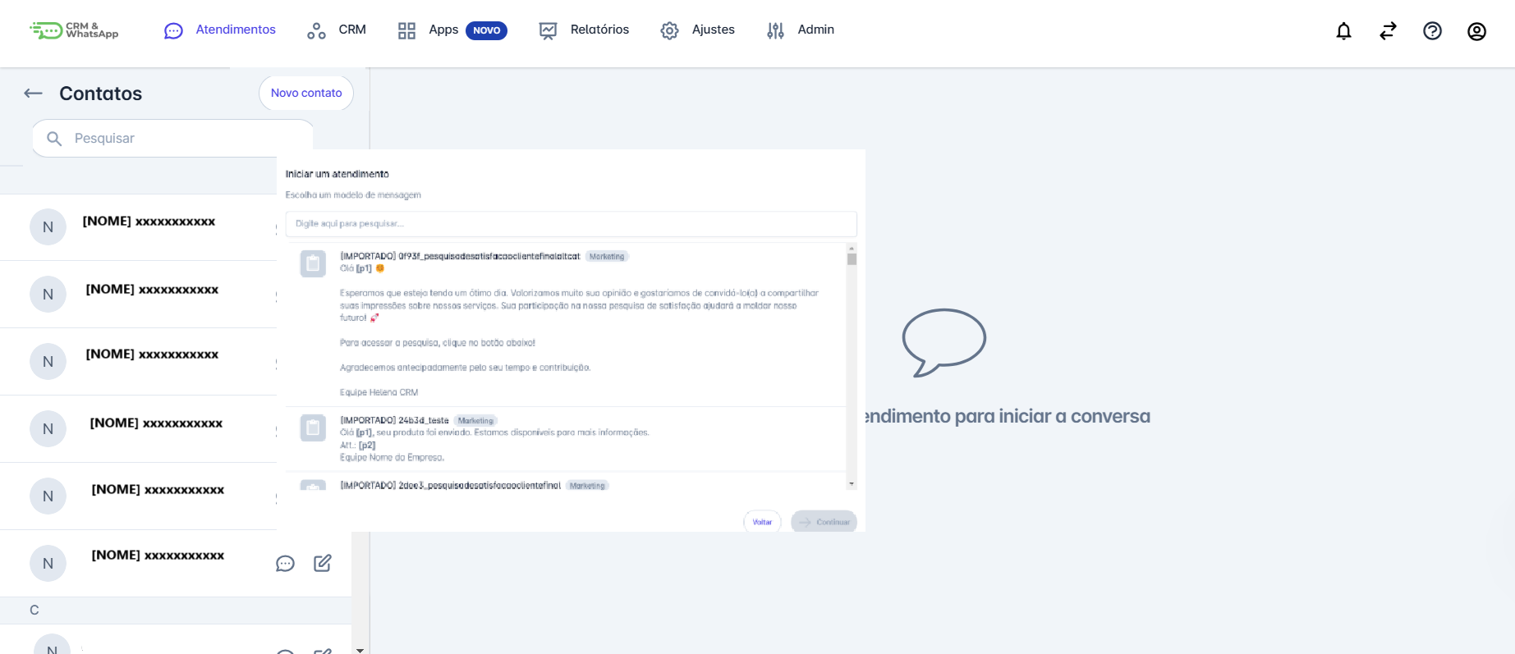
Task: Go to the Relatórios section
Action: (584, 30)
